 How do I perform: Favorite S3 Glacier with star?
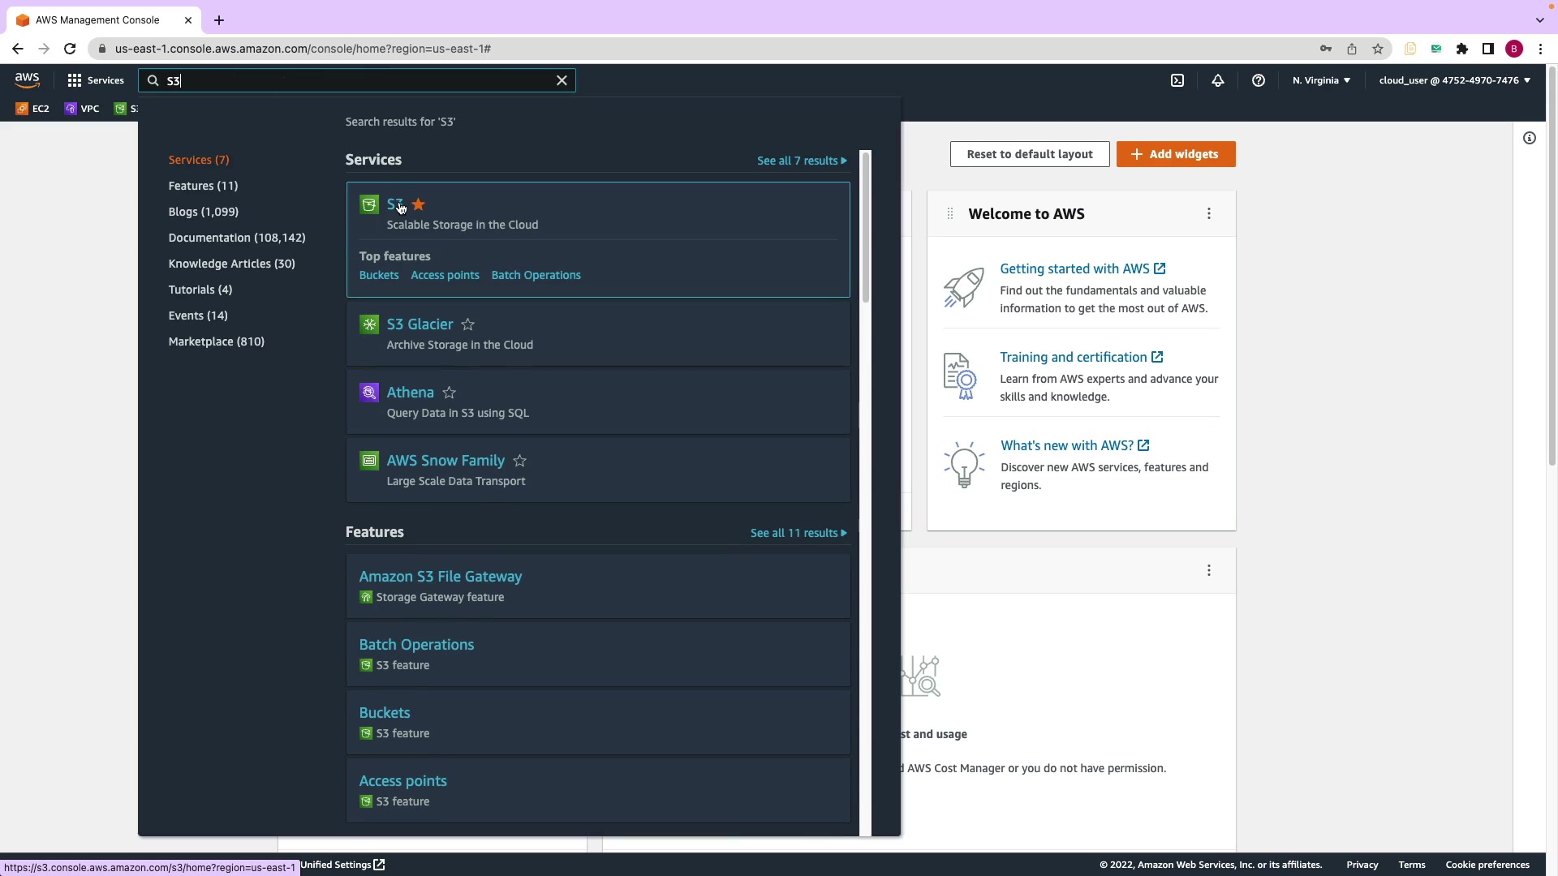468,324
